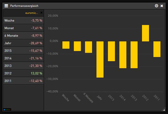Select the Woche row in the table
168x114 pixels.
23,21
